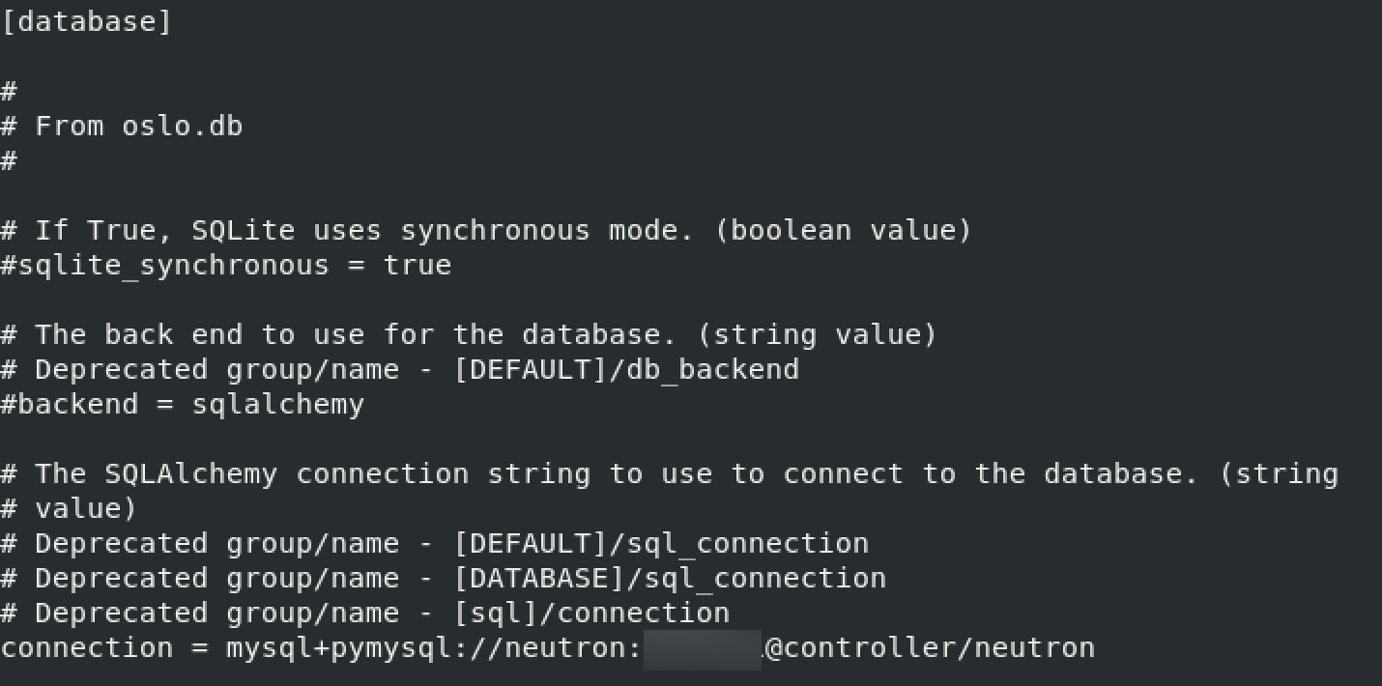This screenshot has height=686, width=1382.
Task: Click the '#sqlite_synchronous = true' line
Action: point(226,266)
